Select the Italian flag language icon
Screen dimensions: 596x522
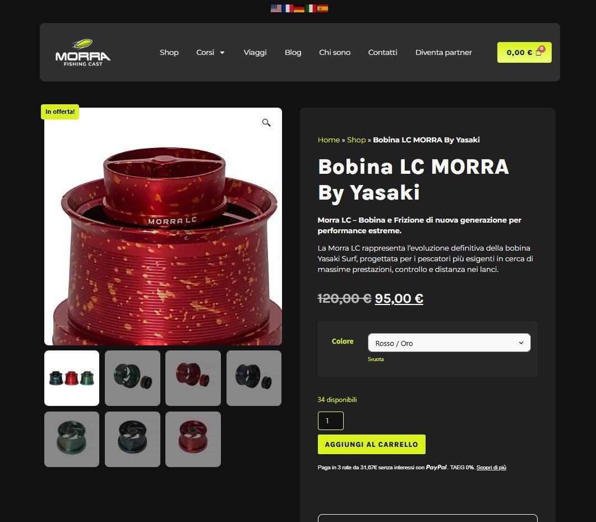click(x=311, y=8)
